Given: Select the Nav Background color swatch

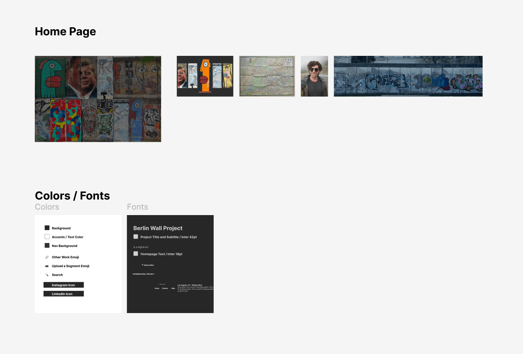Looking at the screenshot, I should (47, 246).
